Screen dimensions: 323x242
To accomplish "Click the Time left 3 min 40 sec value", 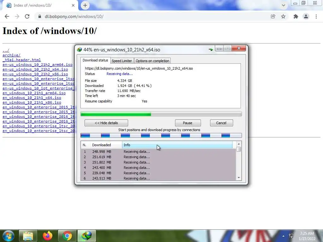I will [x=126, y=96].
